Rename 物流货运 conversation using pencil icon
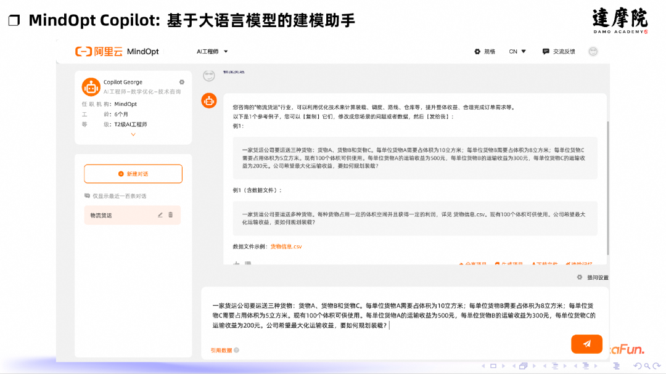The height and width of the screenshot is (374, 666). [x=161, y=214]
